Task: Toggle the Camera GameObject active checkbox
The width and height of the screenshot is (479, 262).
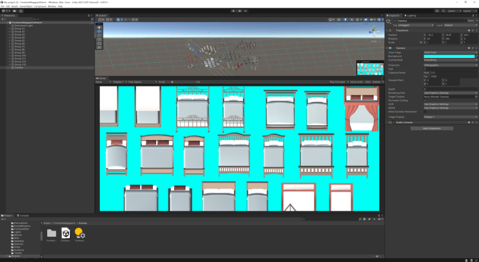Action: click(395, 21)
